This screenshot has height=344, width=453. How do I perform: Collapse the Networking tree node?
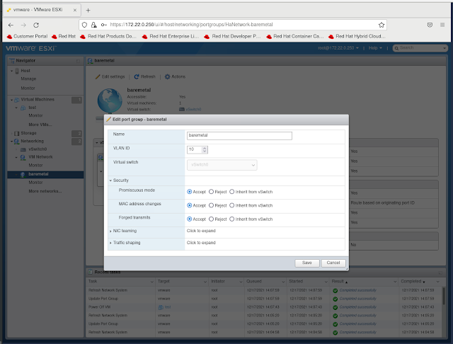(12, 142)
